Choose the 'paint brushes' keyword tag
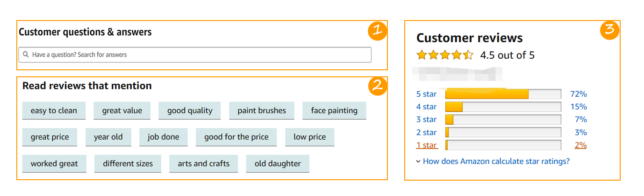This screenshot has width=644, height=196. [x=262, y=111]
